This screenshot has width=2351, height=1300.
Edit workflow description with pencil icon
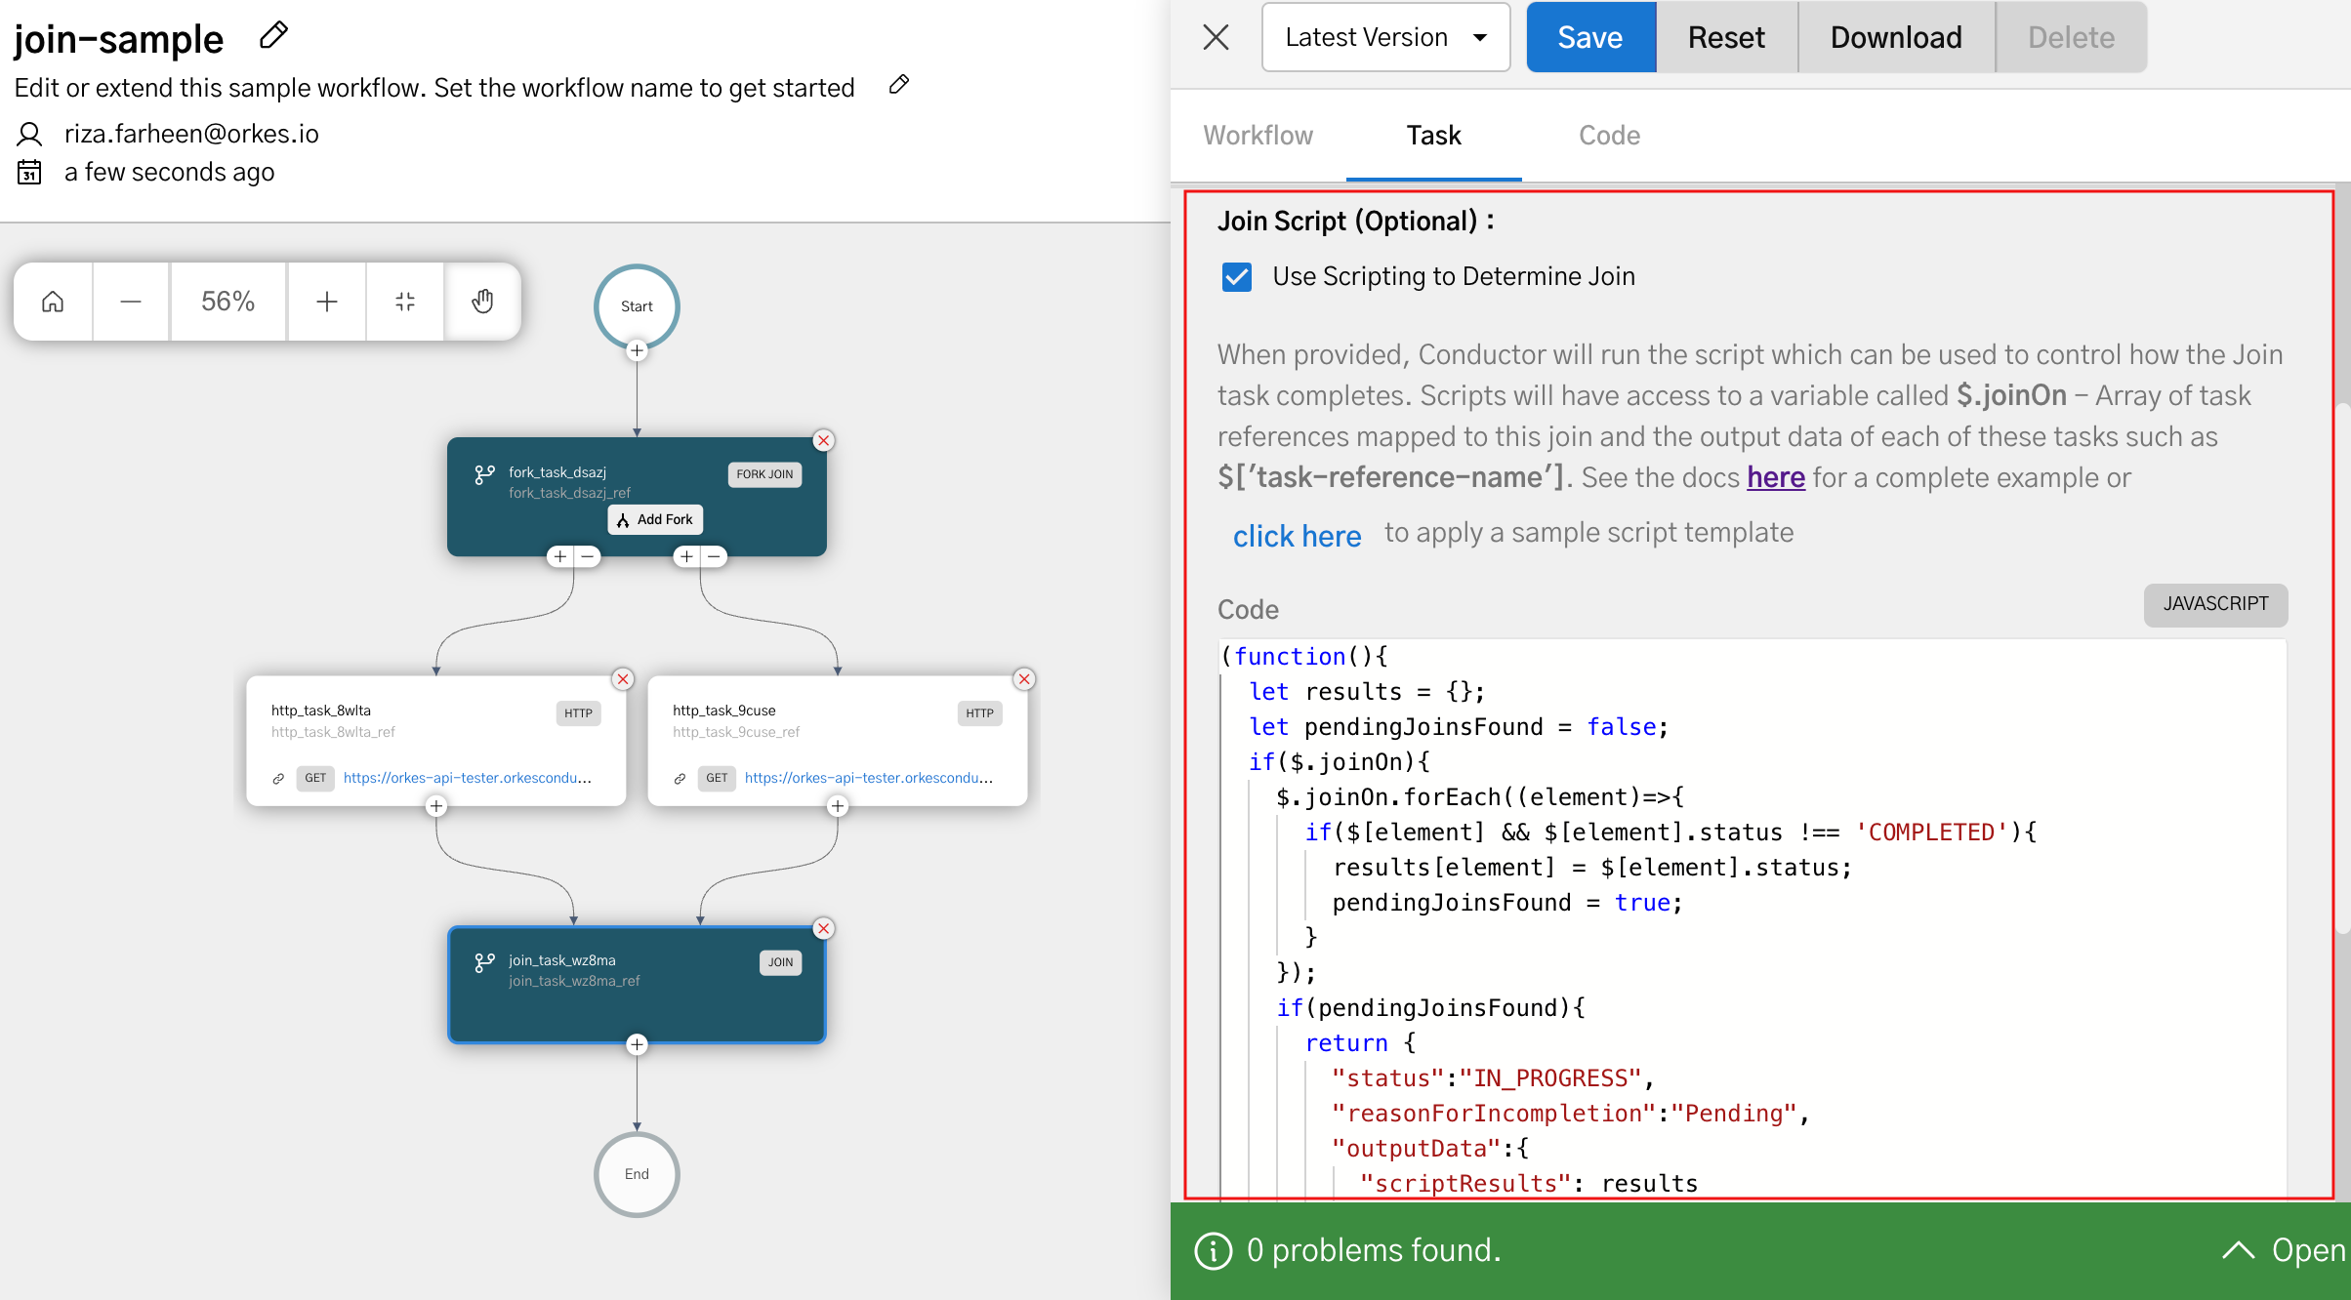898,85
